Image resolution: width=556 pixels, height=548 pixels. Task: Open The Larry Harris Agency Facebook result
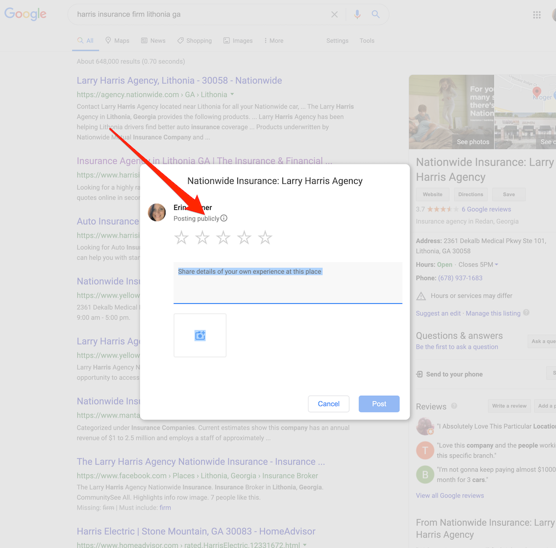tap(201, 461)
